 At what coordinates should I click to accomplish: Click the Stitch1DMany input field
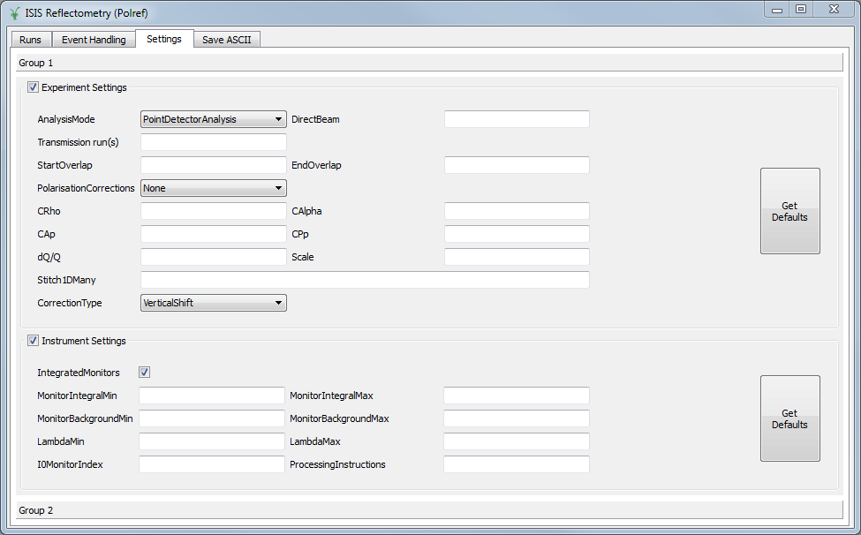[365, 279]
